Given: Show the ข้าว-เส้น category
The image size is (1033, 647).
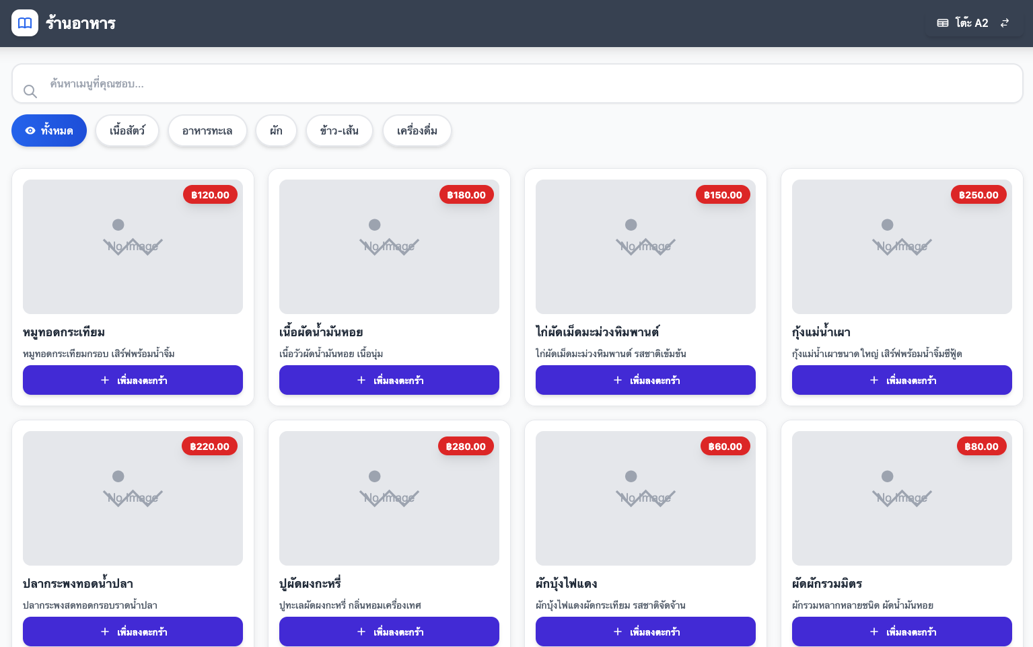Looking at the screenshot, I should point(339,130).
